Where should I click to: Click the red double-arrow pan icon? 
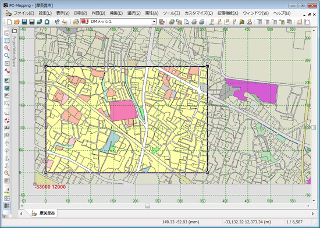click(x=7, y=71)
